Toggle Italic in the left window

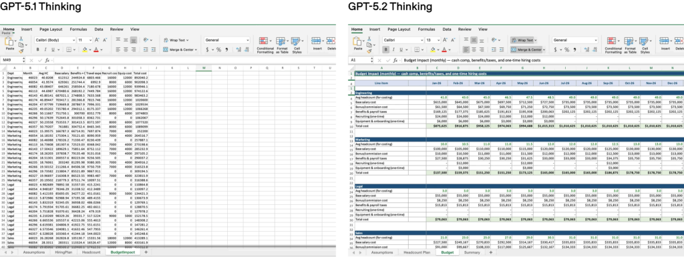(45, 49)
